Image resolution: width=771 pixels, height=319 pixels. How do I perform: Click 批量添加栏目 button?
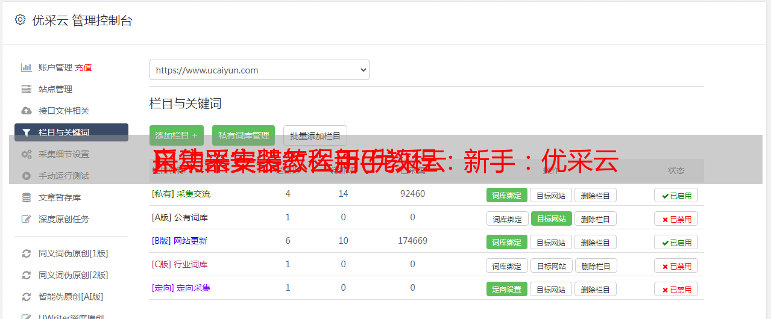[x=315, y=135]
